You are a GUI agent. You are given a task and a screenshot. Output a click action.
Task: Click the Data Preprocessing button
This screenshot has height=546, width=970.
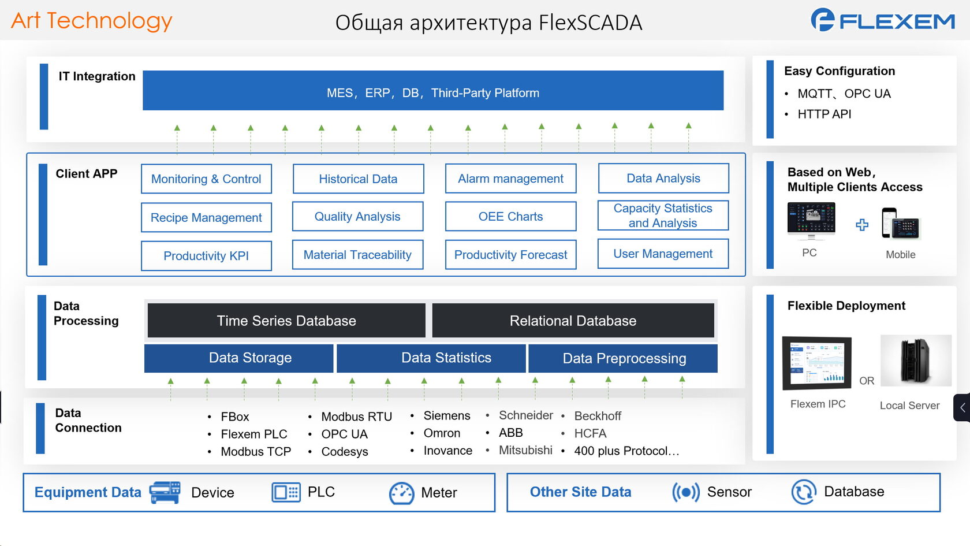(x=623, y=358)
